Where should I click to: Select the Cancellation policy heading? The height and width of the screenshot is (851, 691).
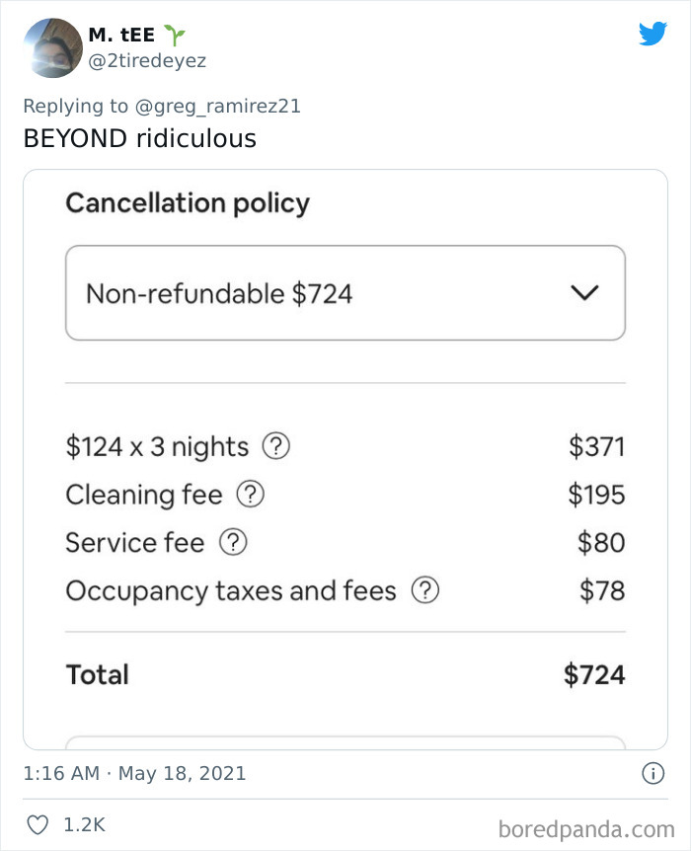pyautogui.click(x=189, y=203)
